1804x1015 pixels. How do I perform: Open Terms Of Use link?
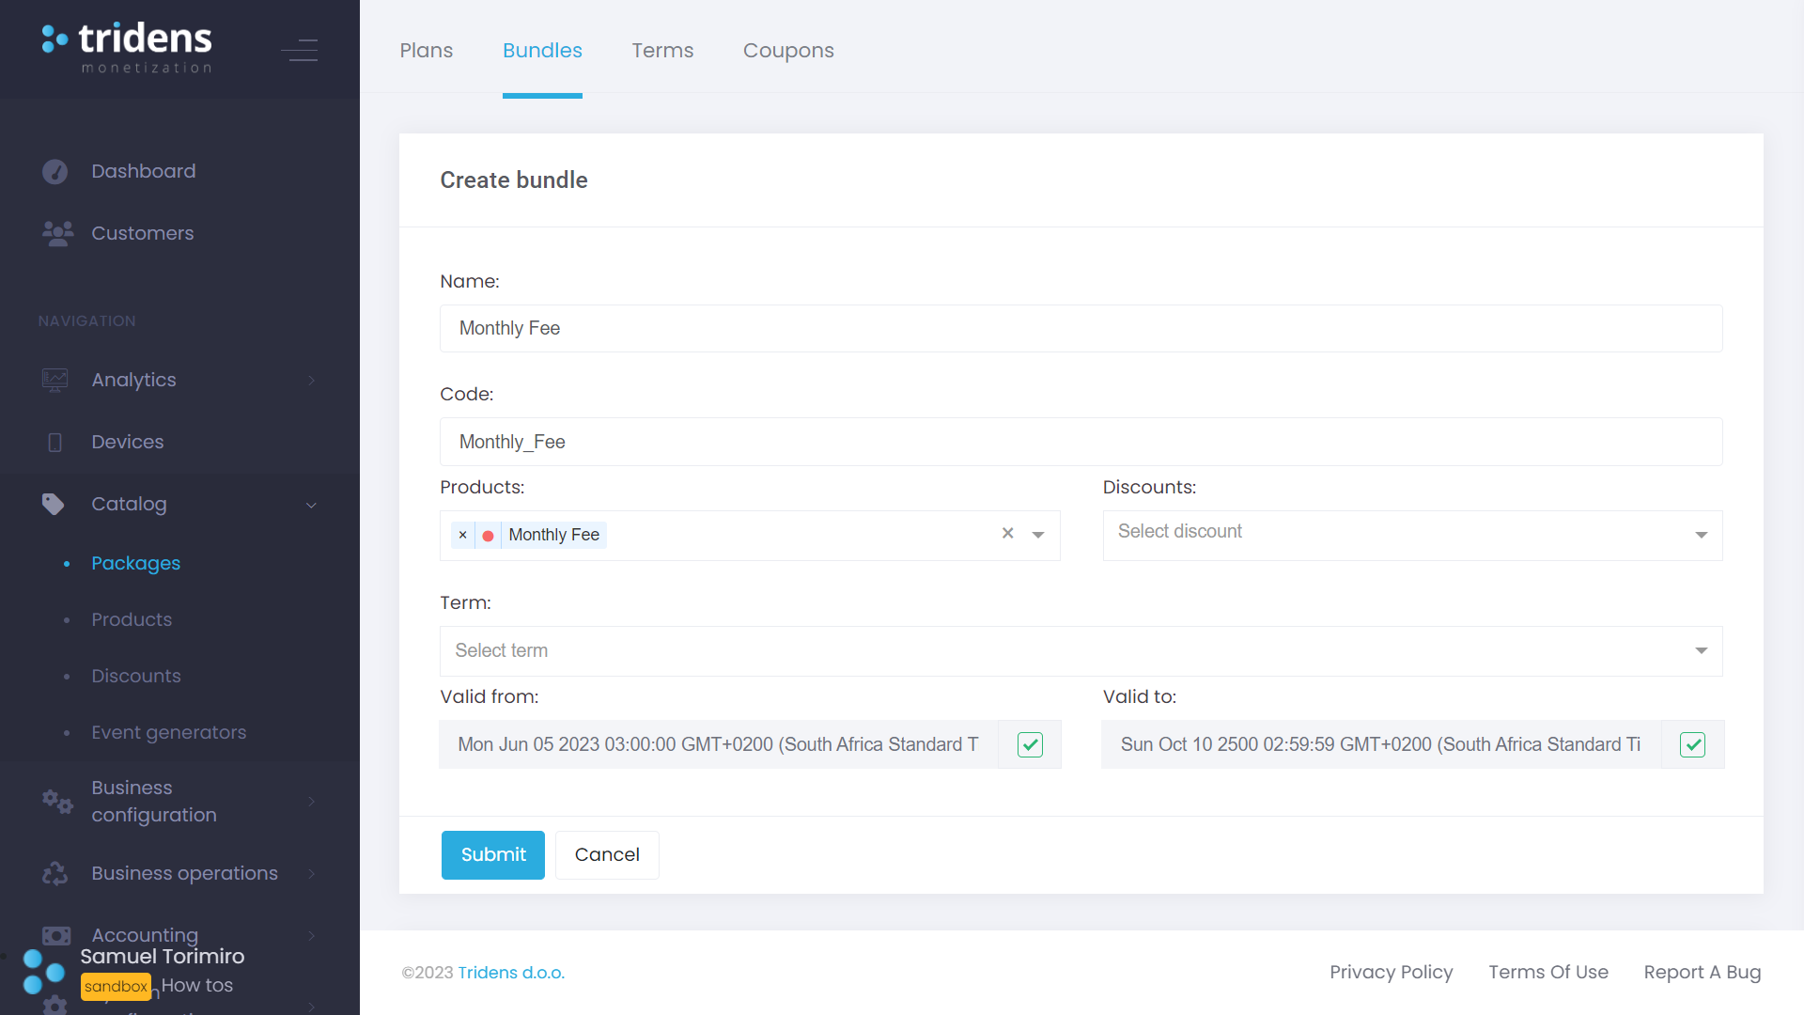(x=1547, y=972)
